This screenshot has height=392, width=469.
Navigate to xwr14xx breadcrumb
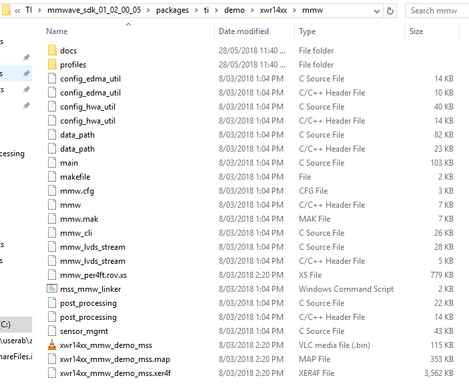click(x=274, y=10)
